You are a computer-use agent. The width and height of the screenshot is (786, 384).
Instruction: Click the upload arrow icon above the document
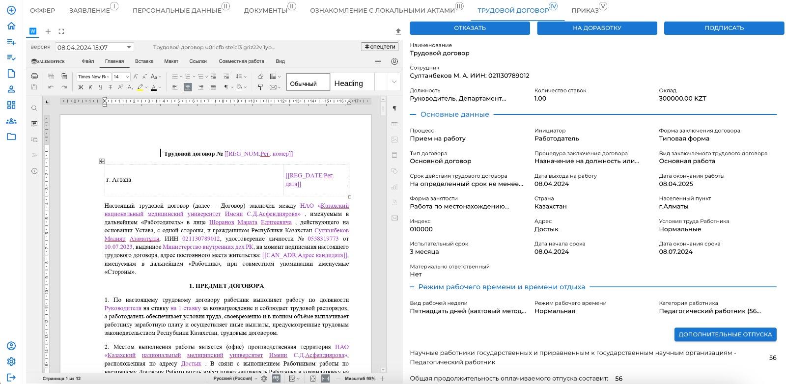398,31
